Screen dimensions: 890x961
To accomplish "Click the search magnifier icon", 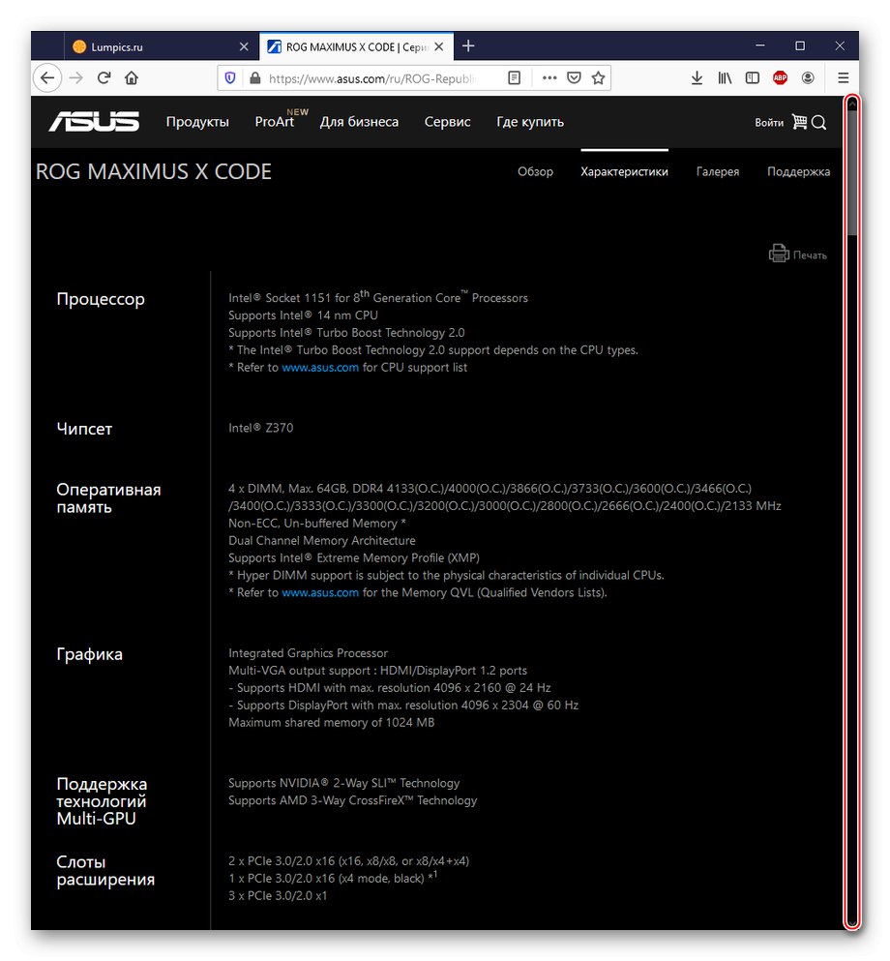I will [x=820, y=123].
